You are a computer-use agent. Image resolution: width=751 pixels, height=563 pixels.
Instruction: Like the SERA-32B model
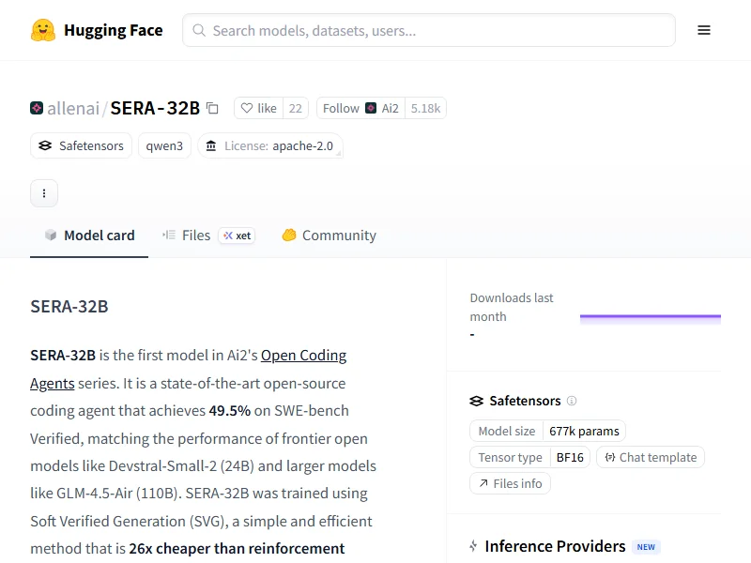(x=258, y=108)
